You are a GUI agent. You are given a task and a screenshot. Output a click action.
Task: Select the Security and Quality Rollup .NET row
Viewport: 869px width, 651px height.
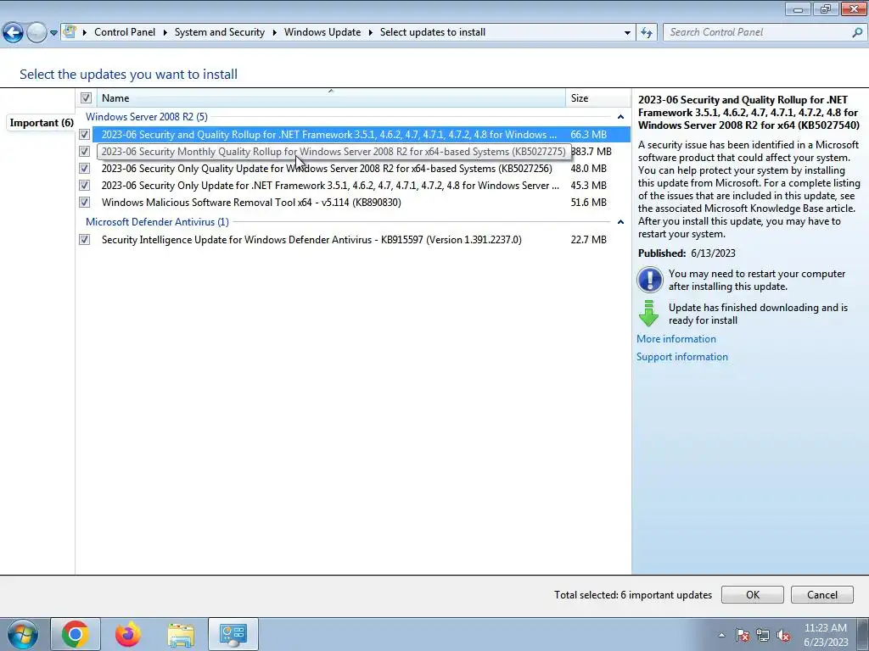[362, 135]
